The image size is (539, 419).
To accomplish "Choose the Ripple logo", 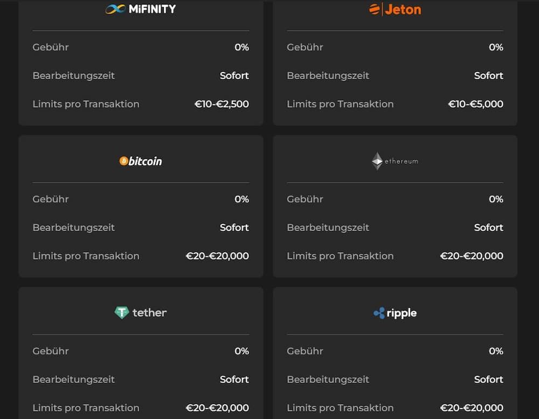I will pos(395,313).
